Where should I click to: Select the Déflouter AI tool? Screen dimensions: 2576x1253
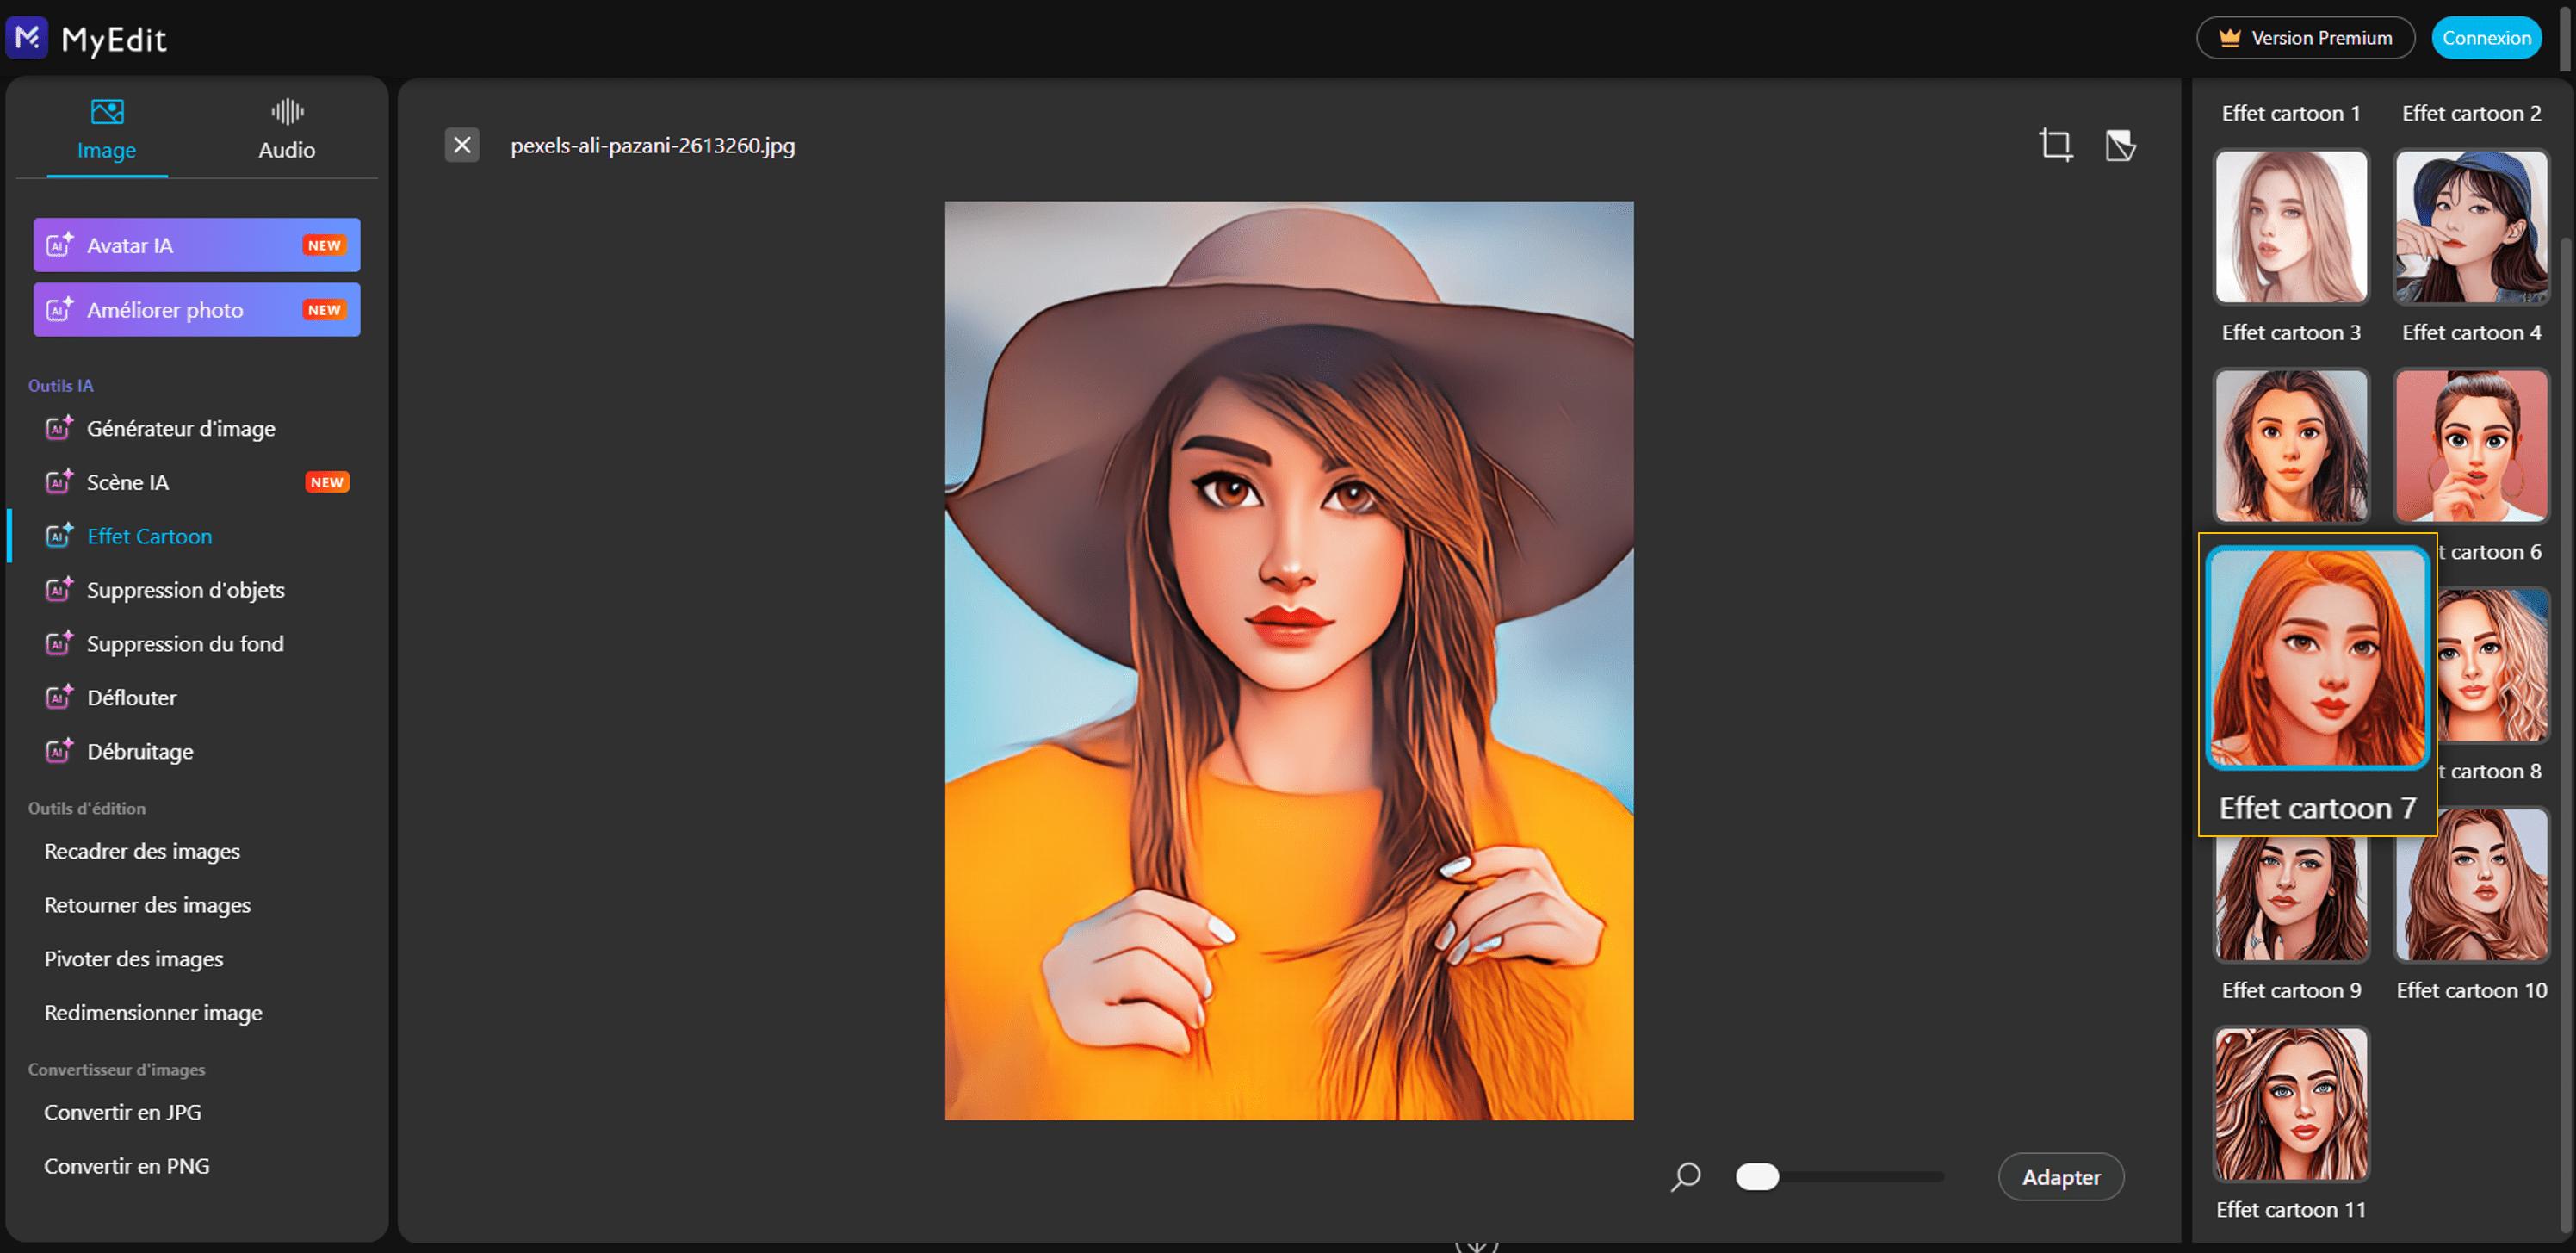(x=131, y=698)
